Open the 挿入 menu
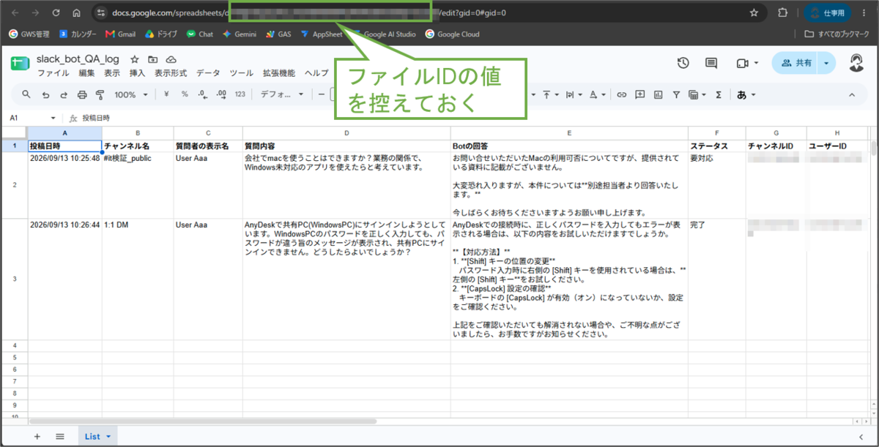 coord(137,73)
